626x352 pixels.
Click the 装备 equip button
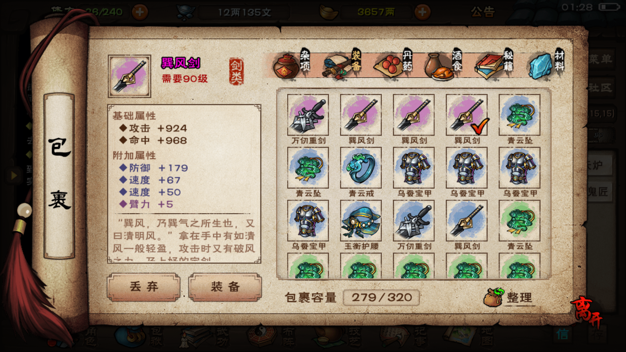click(x=225, y=287)
